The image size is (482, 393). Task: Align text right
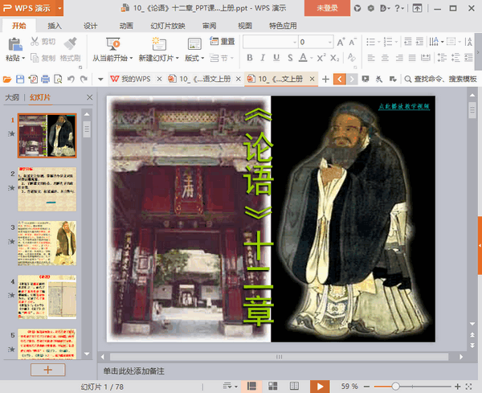(x=399, y=58)
